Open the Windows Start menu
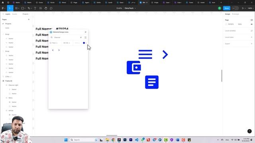 click(x=66, y=140)
